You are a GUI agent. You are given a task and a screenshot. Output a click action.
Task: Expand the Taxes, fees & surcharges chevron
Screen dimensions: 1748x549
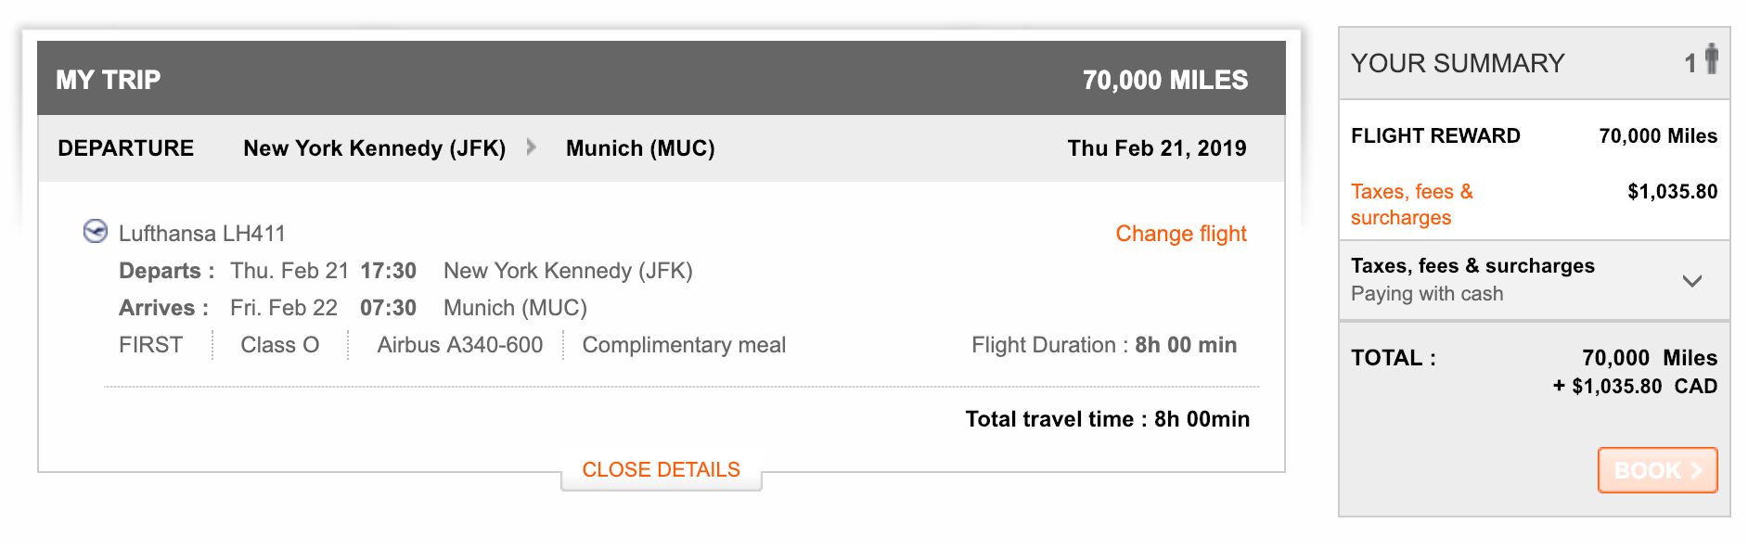(1691, 280)
